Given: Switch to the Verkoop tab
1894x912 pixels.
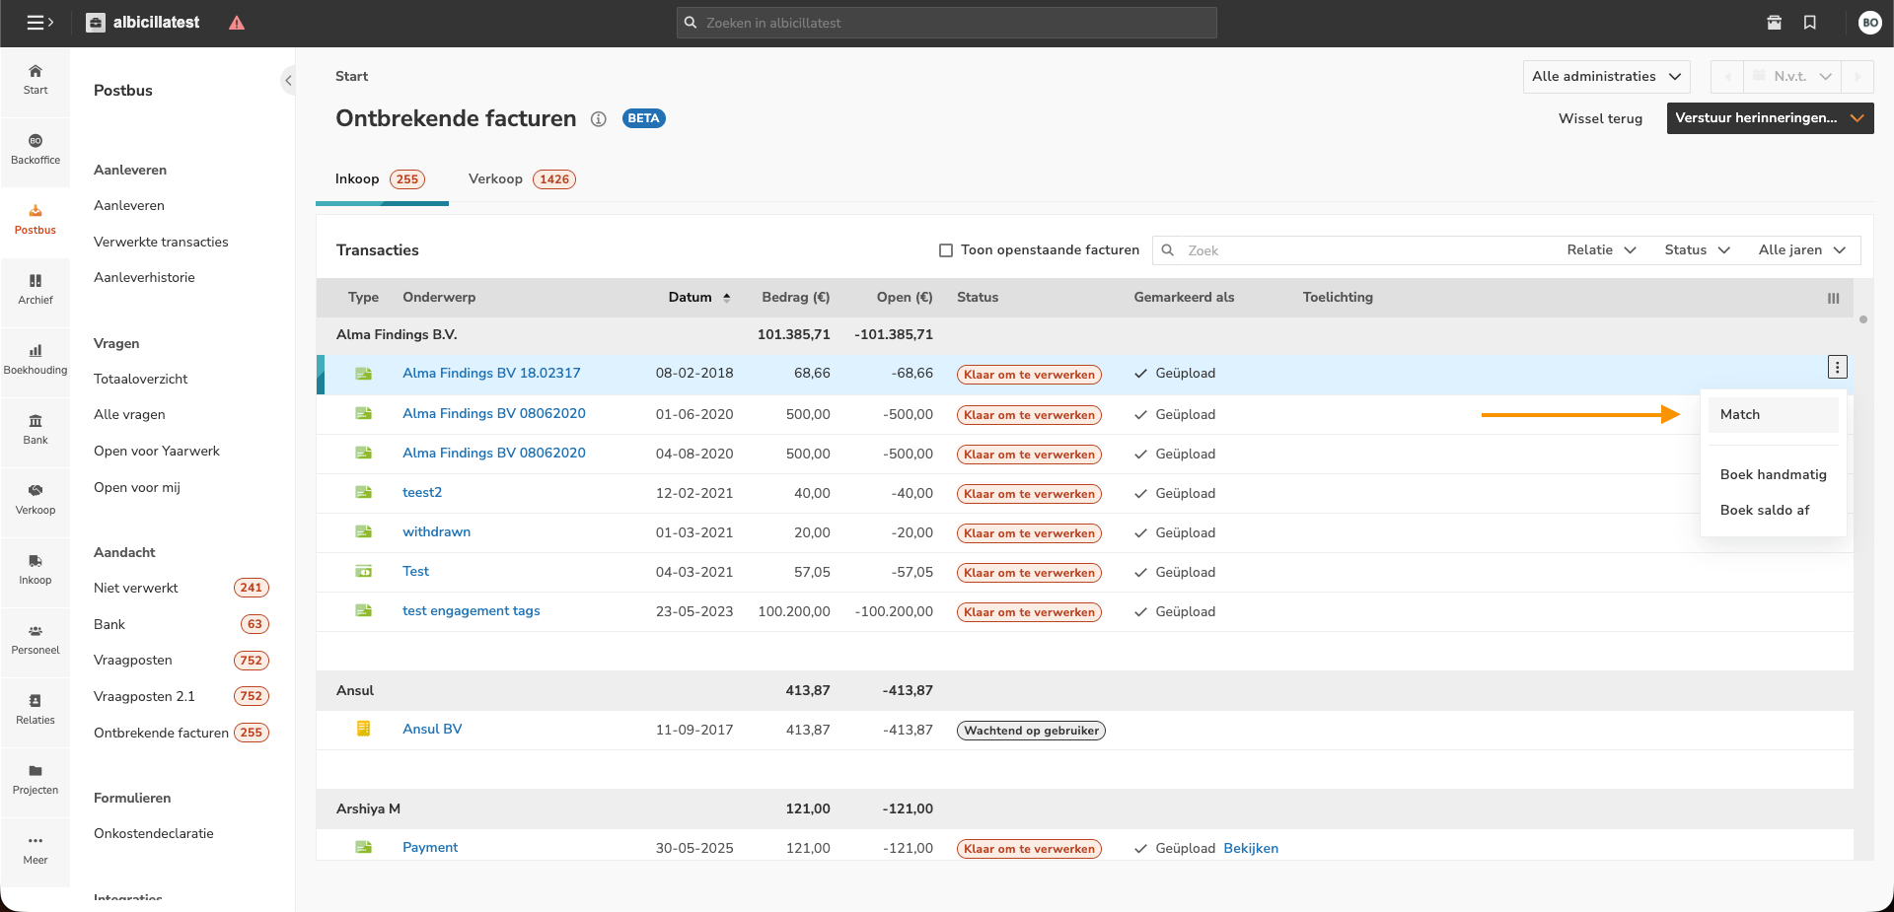Looking at the screenshot, I should pos(495,179).
